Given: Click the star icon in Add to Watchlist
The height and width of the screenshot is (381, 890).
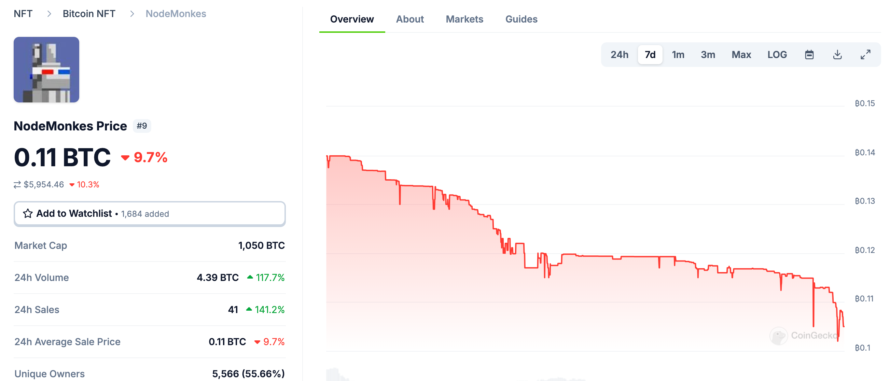Looking at the screenshot, I should [28, 213].
